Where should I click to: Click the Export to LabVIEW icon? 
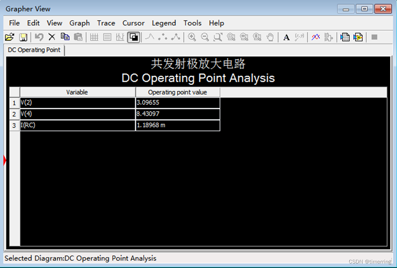pos(358,37)
